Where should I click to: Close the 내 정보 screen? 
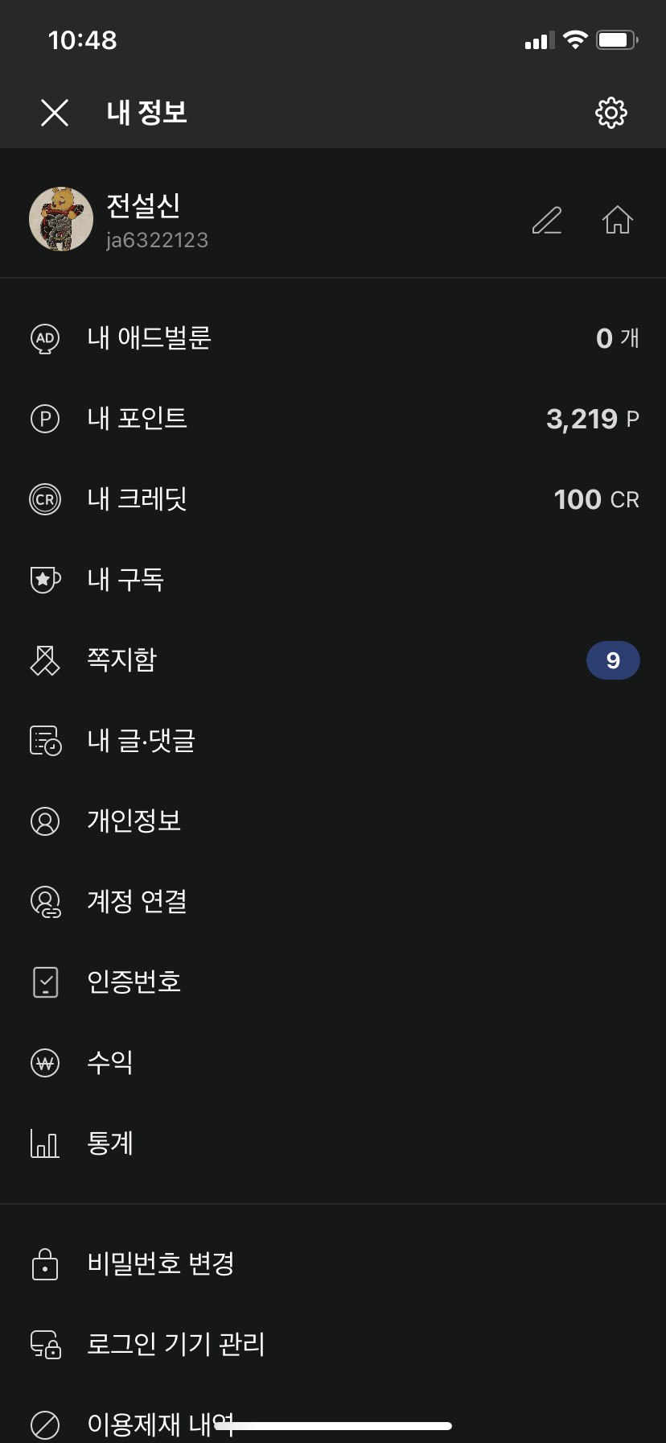click(55, 113)
